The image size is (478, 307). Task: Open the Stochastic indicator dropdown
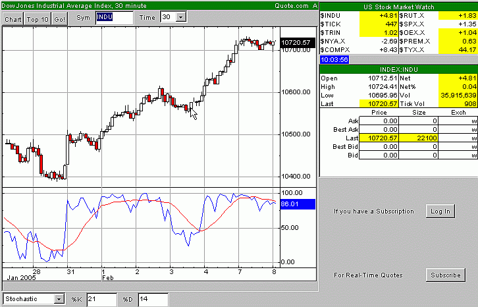[x=59, y=299]
